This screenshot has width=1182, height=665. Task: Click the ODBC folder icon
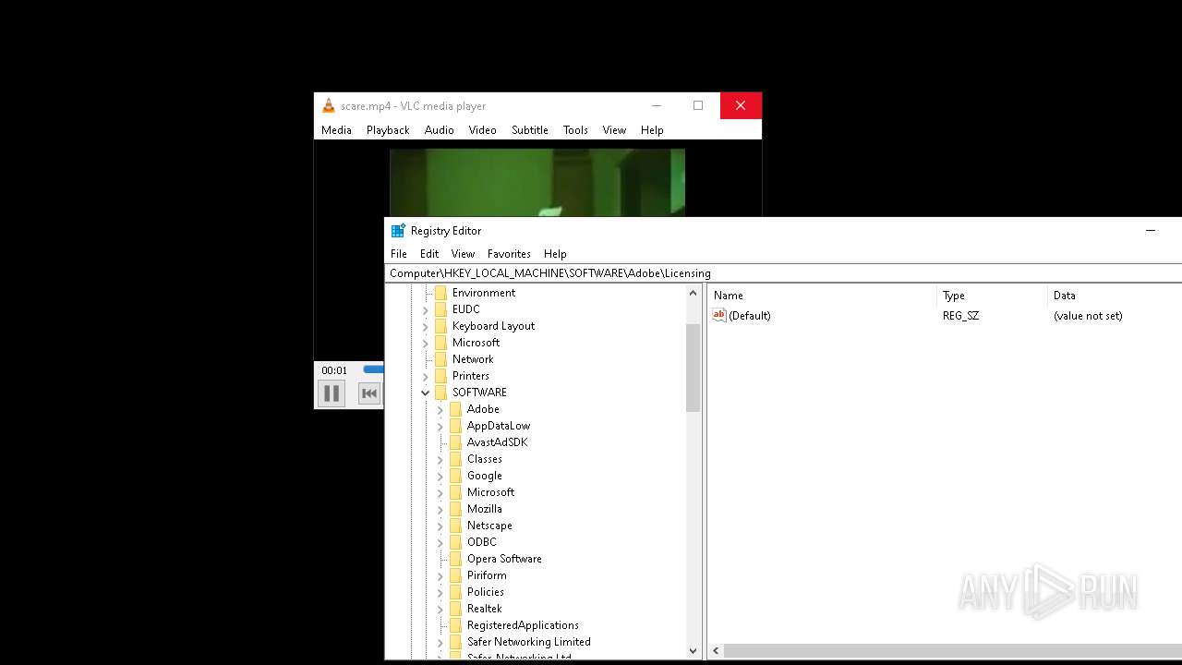pos(455,542)
